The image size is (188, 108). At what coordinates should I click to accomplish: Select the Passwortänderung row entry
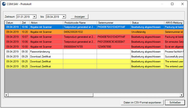coord(46,52)
